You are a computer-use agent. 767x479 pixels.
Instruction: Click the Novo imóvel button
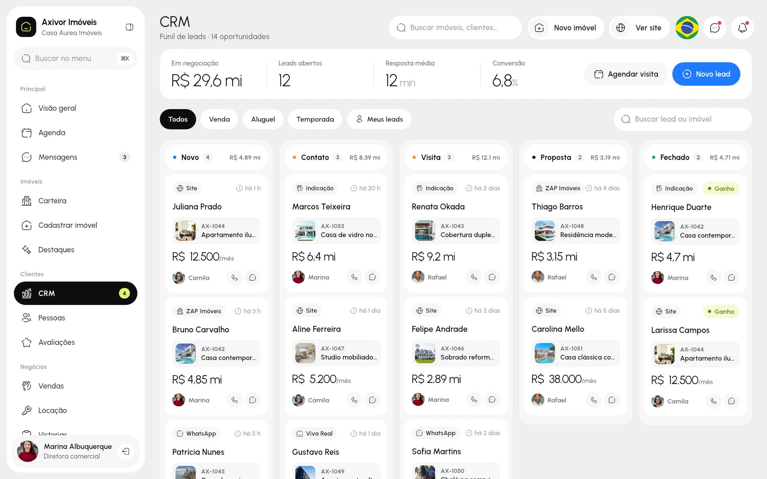pyautogui.click(x=566, y=28)
